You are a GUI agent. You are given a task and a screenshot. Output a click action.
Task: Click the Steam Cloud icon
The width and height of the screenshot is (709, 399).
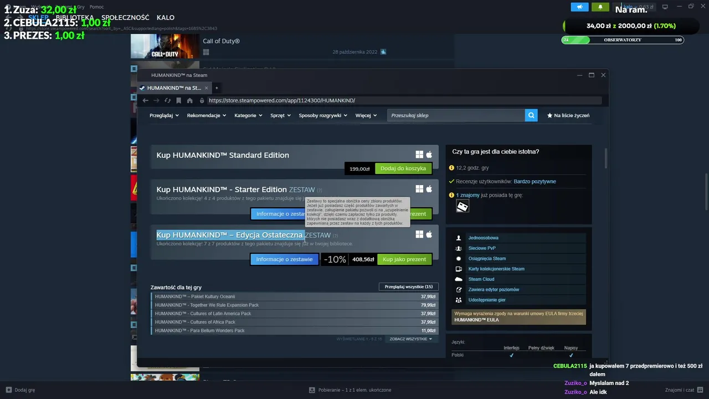pyautogui.click(x=459, y=279)
